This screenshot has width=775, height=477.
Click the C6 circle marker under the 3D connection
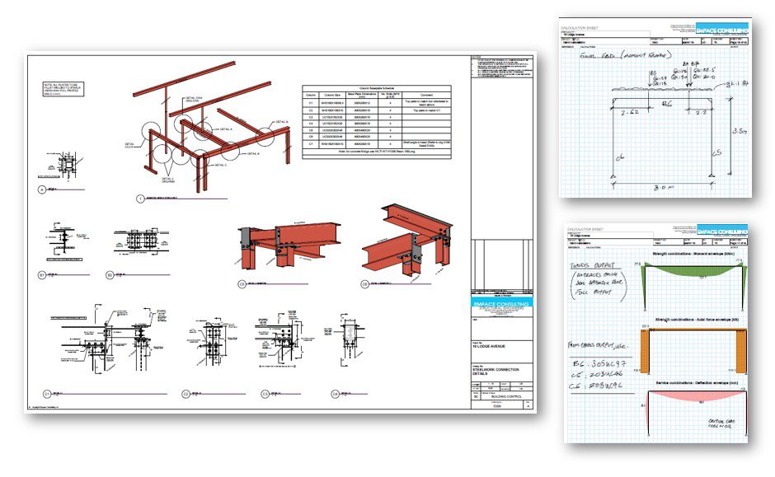click(x=364, y=284)
